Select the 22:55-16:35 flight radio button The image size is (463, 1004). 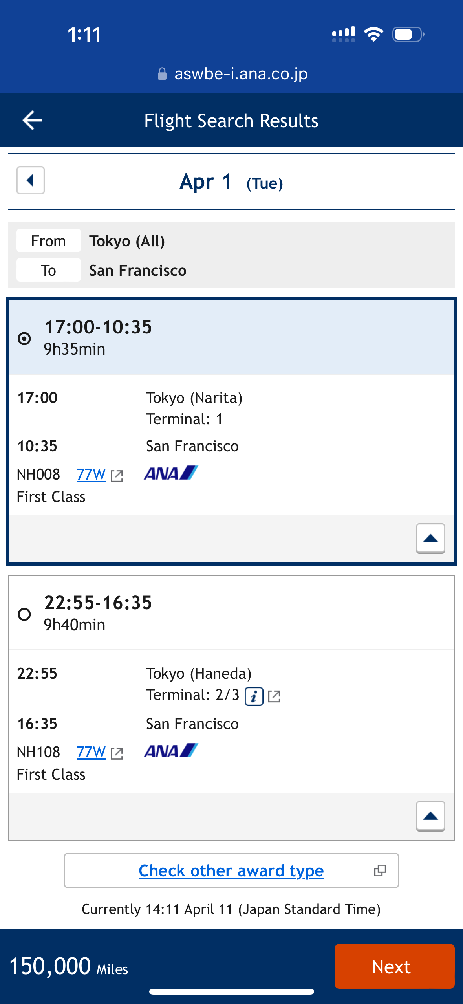(x=24, y=614)
